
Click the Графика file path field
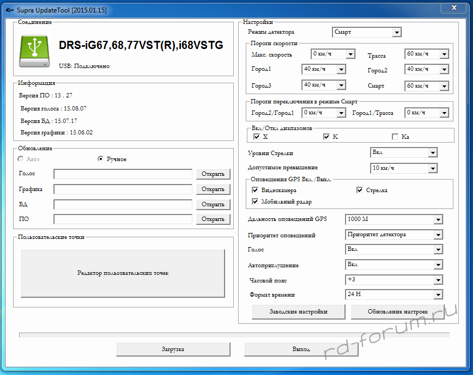coord(123,189)
